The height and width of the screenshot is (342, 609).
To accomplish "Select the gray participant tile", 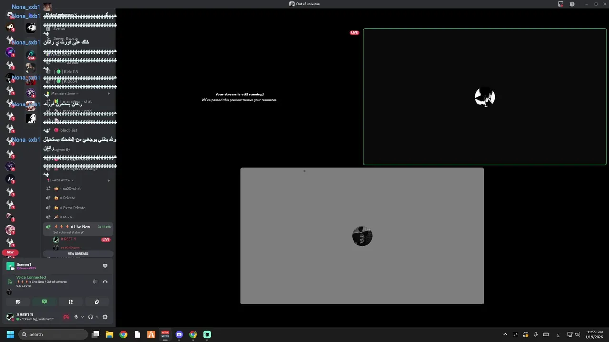I will point(362,236).
